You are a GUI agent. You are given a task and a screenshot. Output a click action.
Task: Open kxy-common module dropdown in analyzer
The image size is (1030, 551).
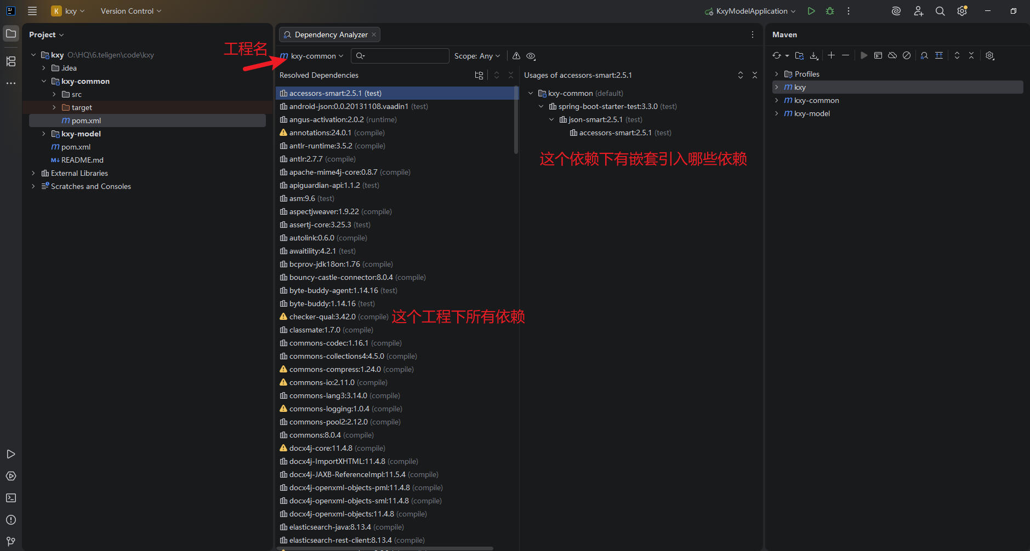[x=311, y=56]
